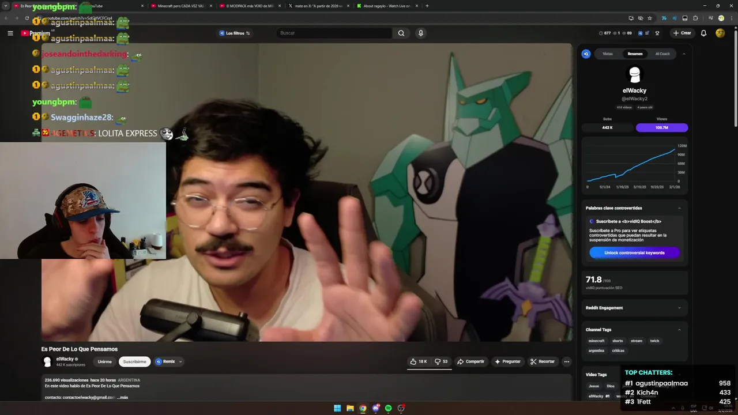Viewport: 738px width, 415px height.
Task: Select Resumen tab in vidIQ
Action: coord(635,54)
